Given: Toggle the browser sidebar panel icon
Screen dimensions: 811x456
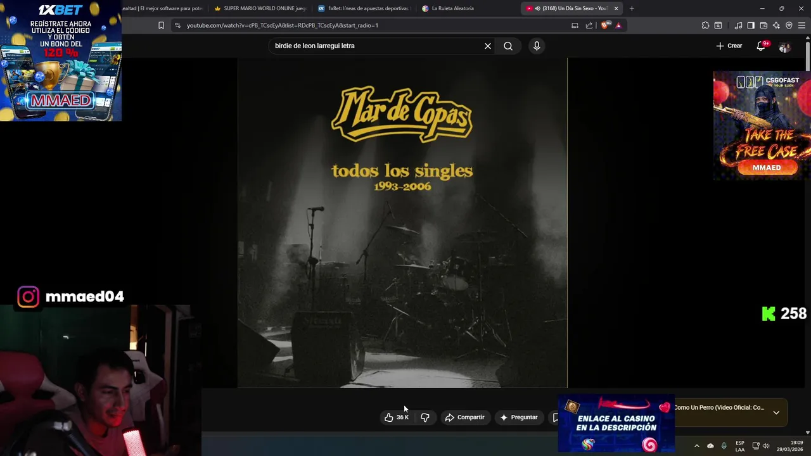Looking at the screenshot, I should [x=751, y=25].
